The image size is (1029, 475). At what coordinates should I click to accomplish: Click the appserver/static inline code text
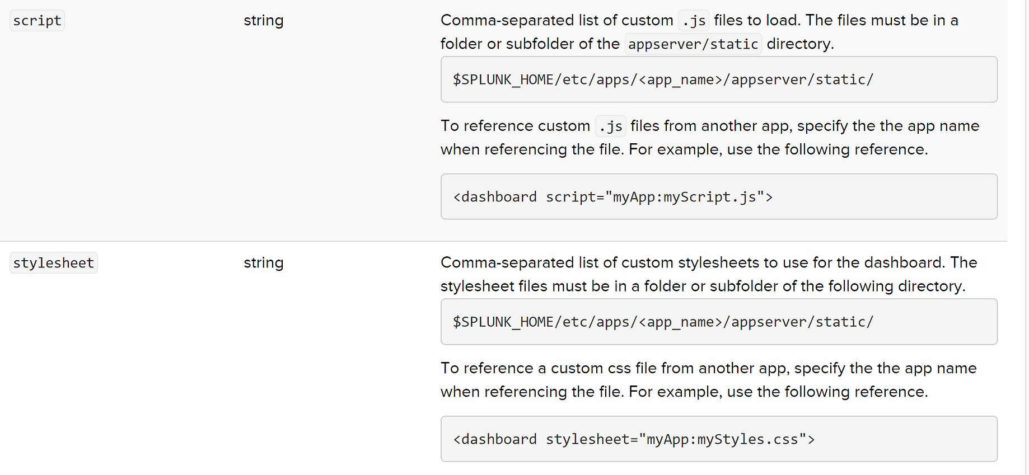coord(693,44)
